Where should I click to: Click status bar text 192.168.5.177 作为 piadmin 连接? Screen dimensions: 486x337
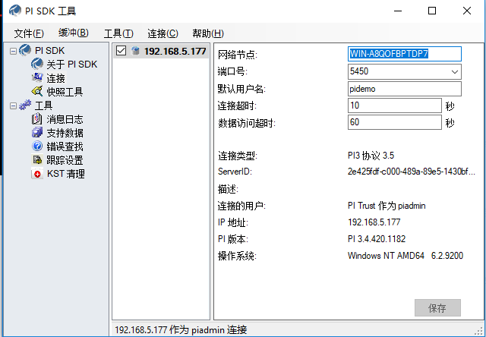pos(181,330)
